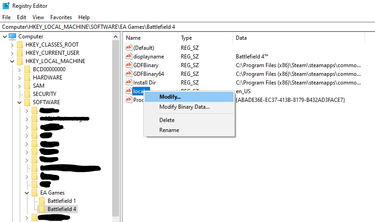The width and height of the screenshot is (375, 222).
Task: Select the HKEY_CURRENT_USER folder icon
Action: (20, 53)
